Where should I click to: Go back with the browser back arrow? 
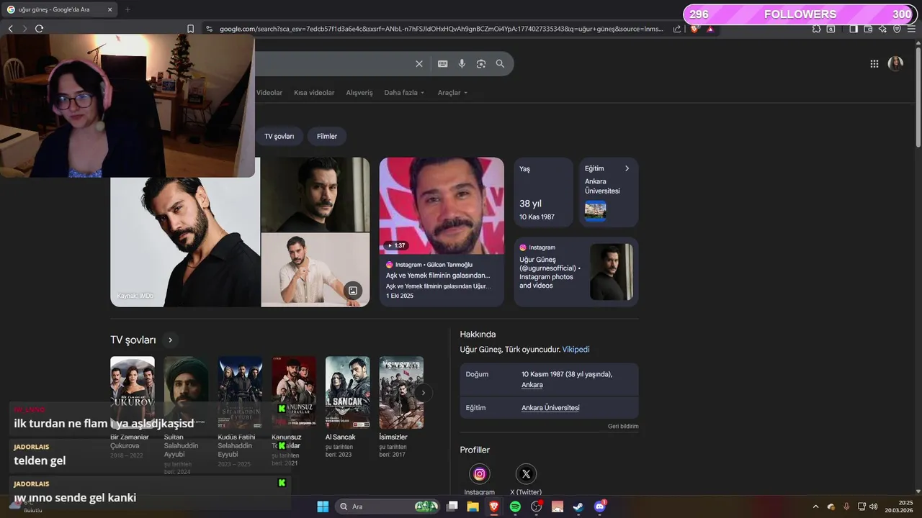pos(10,29)
